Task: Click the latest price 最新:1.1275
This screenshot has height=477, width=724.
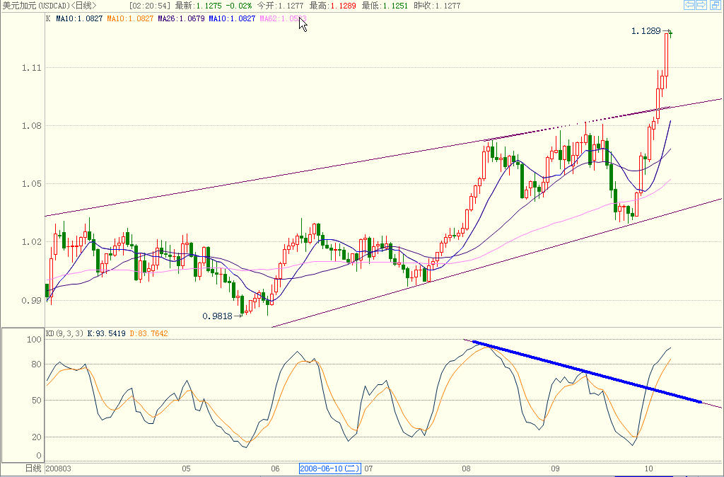Action: (x=198, y=6)
